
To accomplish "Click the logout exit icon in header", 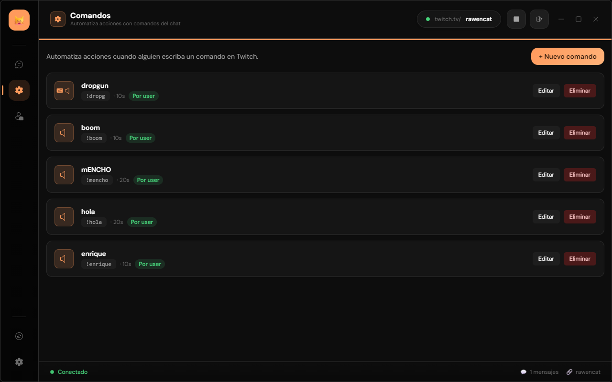I will coord(539,19).
